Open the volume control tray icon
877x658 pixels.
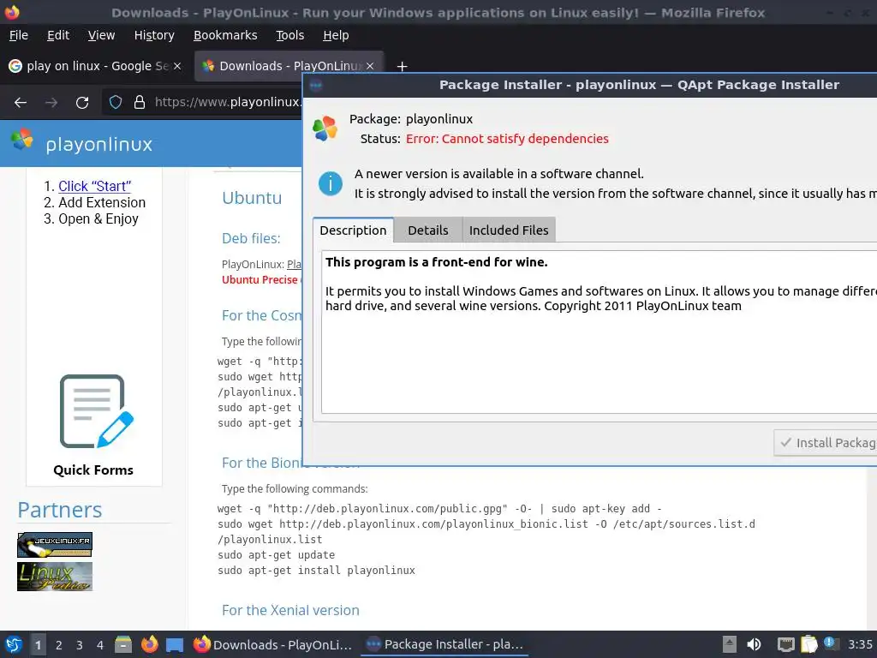click(x=754, y=644)
